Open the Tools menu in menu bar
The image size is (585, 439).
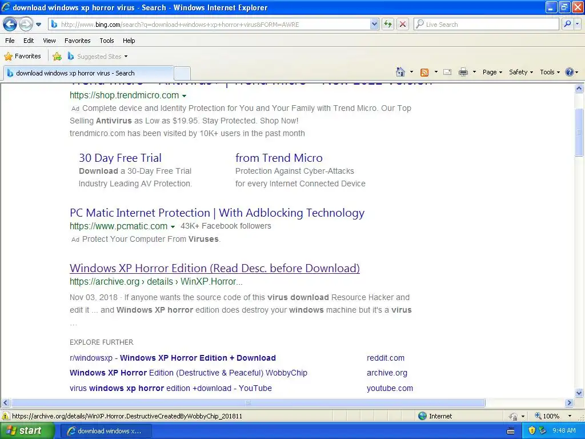point(107,41)
